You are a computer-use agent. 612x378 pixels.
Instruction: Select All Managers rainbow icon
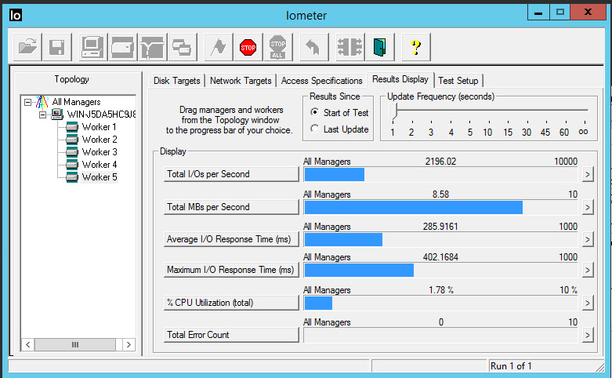(x=42, y=102)
